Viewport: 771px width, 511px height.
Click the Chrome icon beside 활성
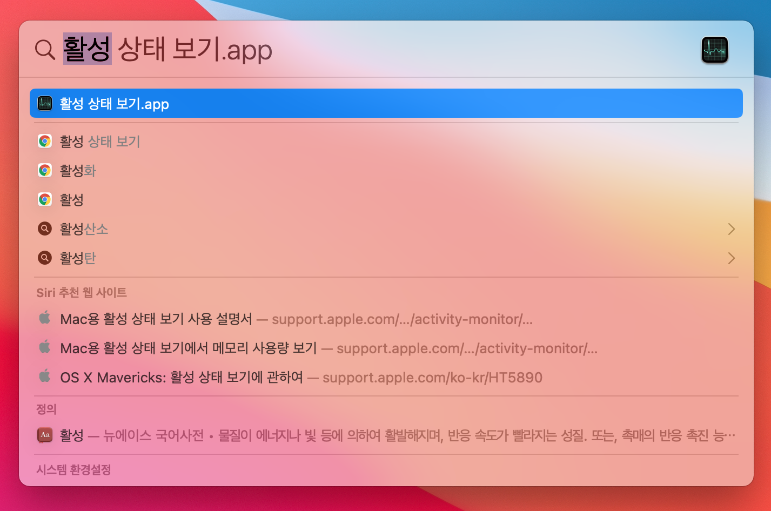coord(45,200)
